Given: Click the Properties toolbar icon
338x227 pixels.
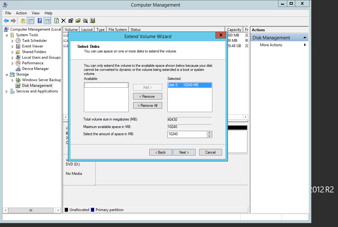Looking at the screenshot, I should pyautogui.click(x=71, y=21).
